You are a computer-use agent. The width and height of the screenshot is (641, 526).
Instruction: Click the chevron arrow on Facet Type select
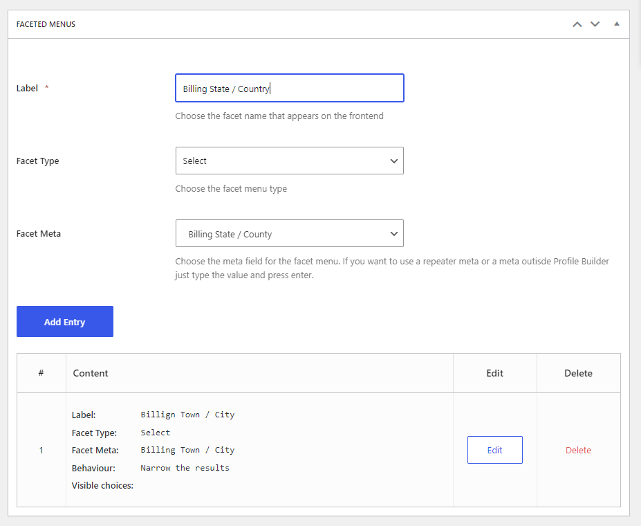[393, 161]
